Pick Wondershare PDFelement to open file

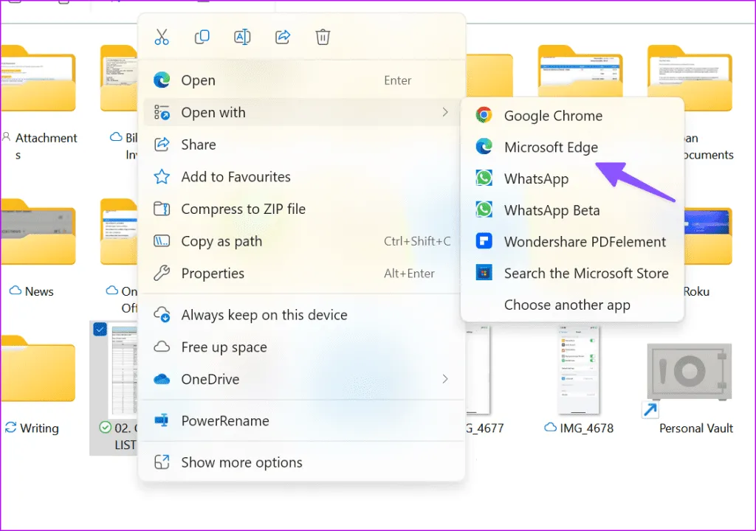click(585, 242)
